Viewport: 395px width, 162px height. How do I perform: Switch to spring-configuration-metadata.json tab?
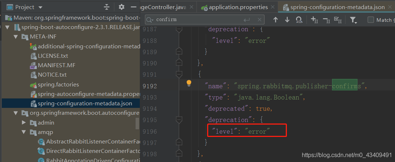(x=337, y=7)
